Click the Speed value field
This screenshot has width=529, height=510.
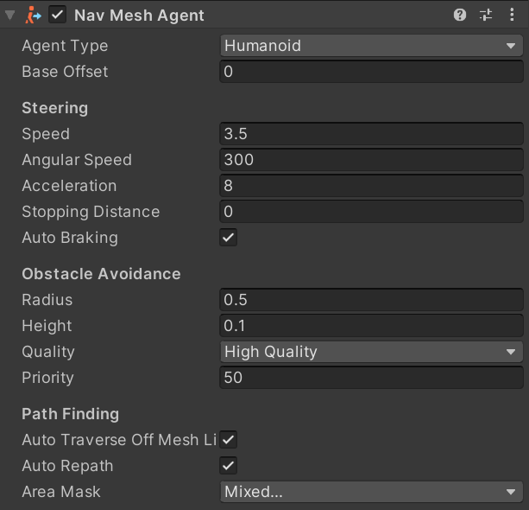pos(371,134)
